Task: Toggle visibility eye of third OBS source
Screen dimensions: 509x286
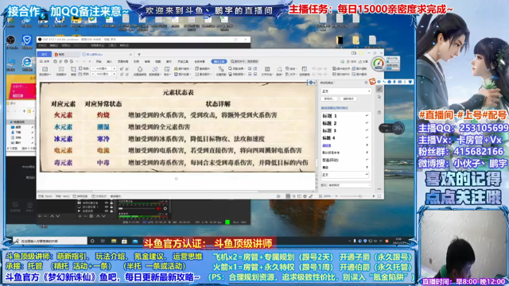Action: 107,211
